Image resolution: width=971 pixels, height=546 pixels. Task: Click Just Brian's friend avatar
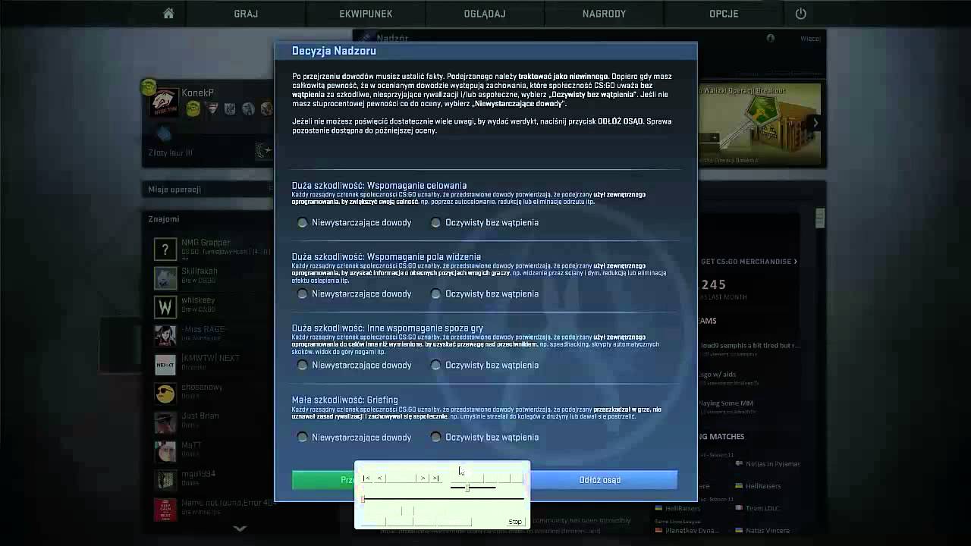coord(165,422)
